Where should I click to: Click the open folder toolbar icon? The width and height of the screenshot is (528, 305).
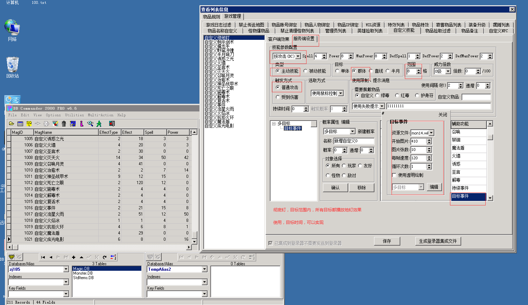click(12, 124)
